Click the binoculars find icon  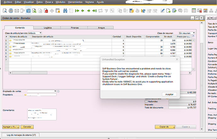point(65,11)
